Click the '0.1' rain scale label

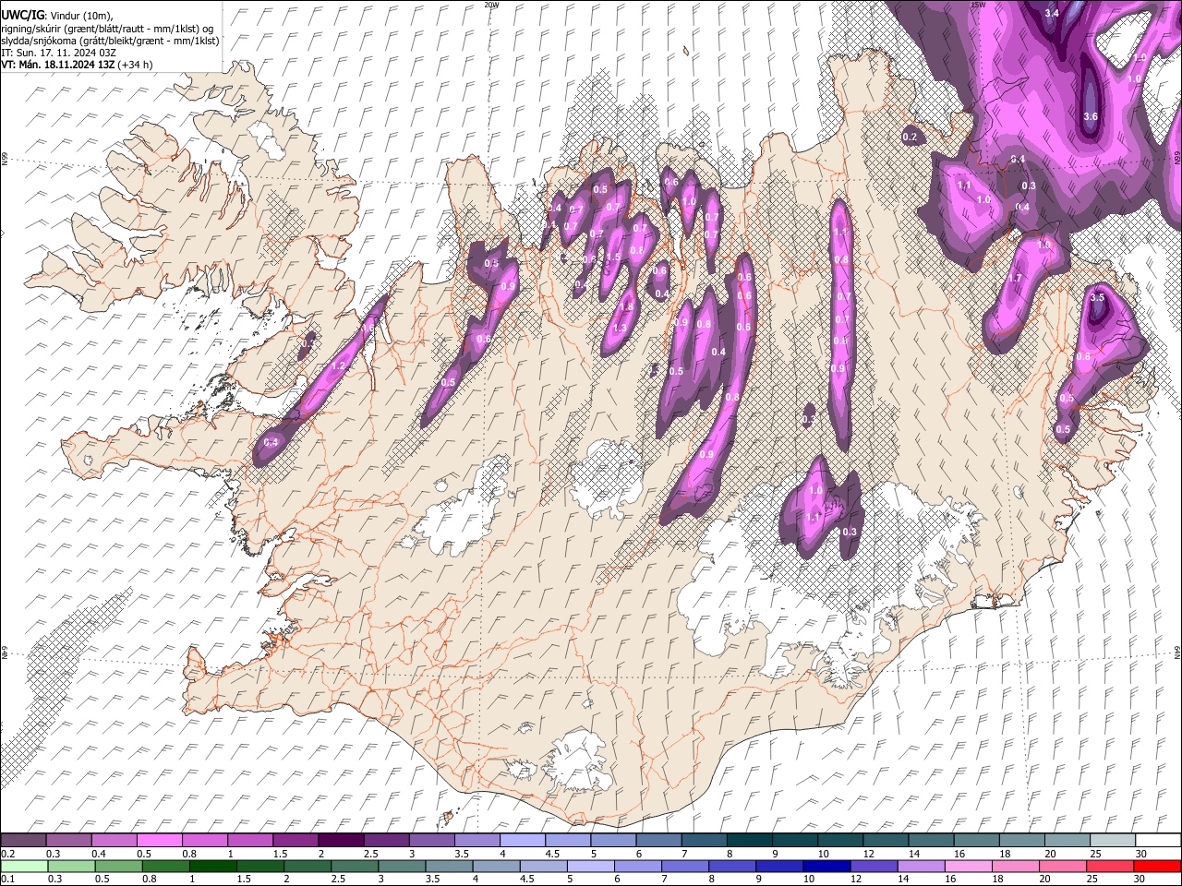(6, 880)
